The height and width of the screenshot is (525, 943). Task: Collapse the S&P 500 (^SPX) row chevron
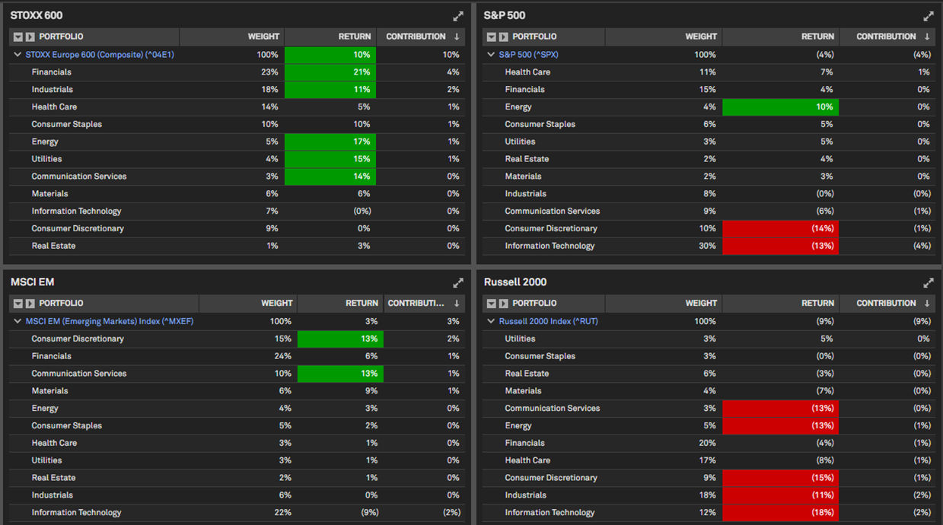coord(492,55)
